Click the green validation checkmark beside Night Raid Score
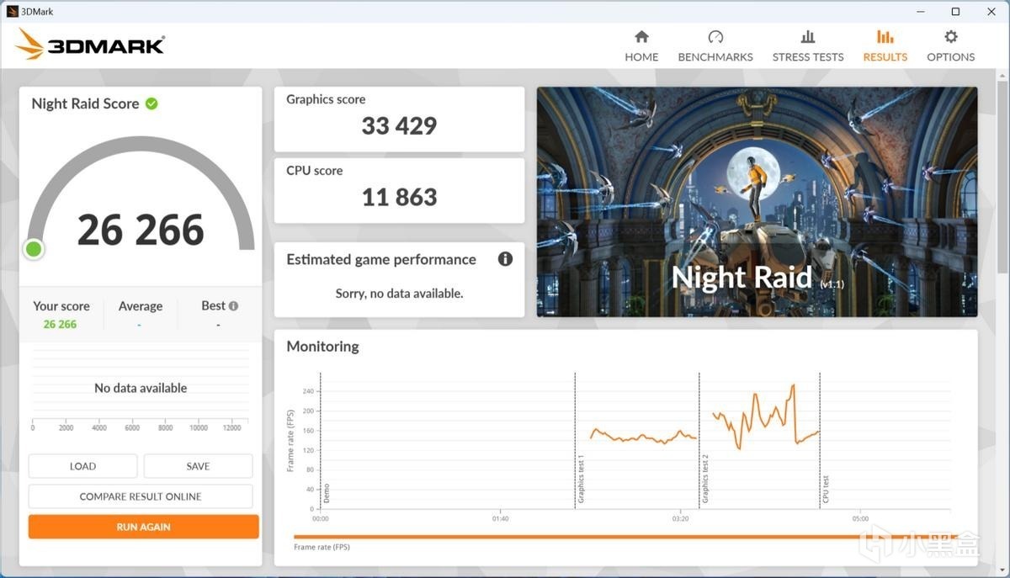The image size is (1010, 578). tap(151, 103)
